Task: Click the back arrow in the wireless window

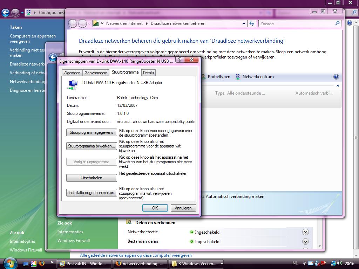Action: (73, 23)
